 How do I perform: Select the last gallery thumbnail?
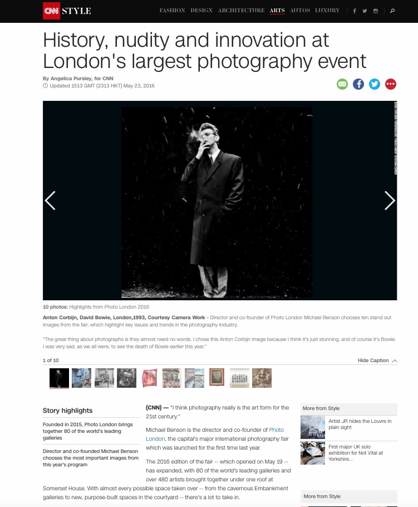click(x=262, y=378)
